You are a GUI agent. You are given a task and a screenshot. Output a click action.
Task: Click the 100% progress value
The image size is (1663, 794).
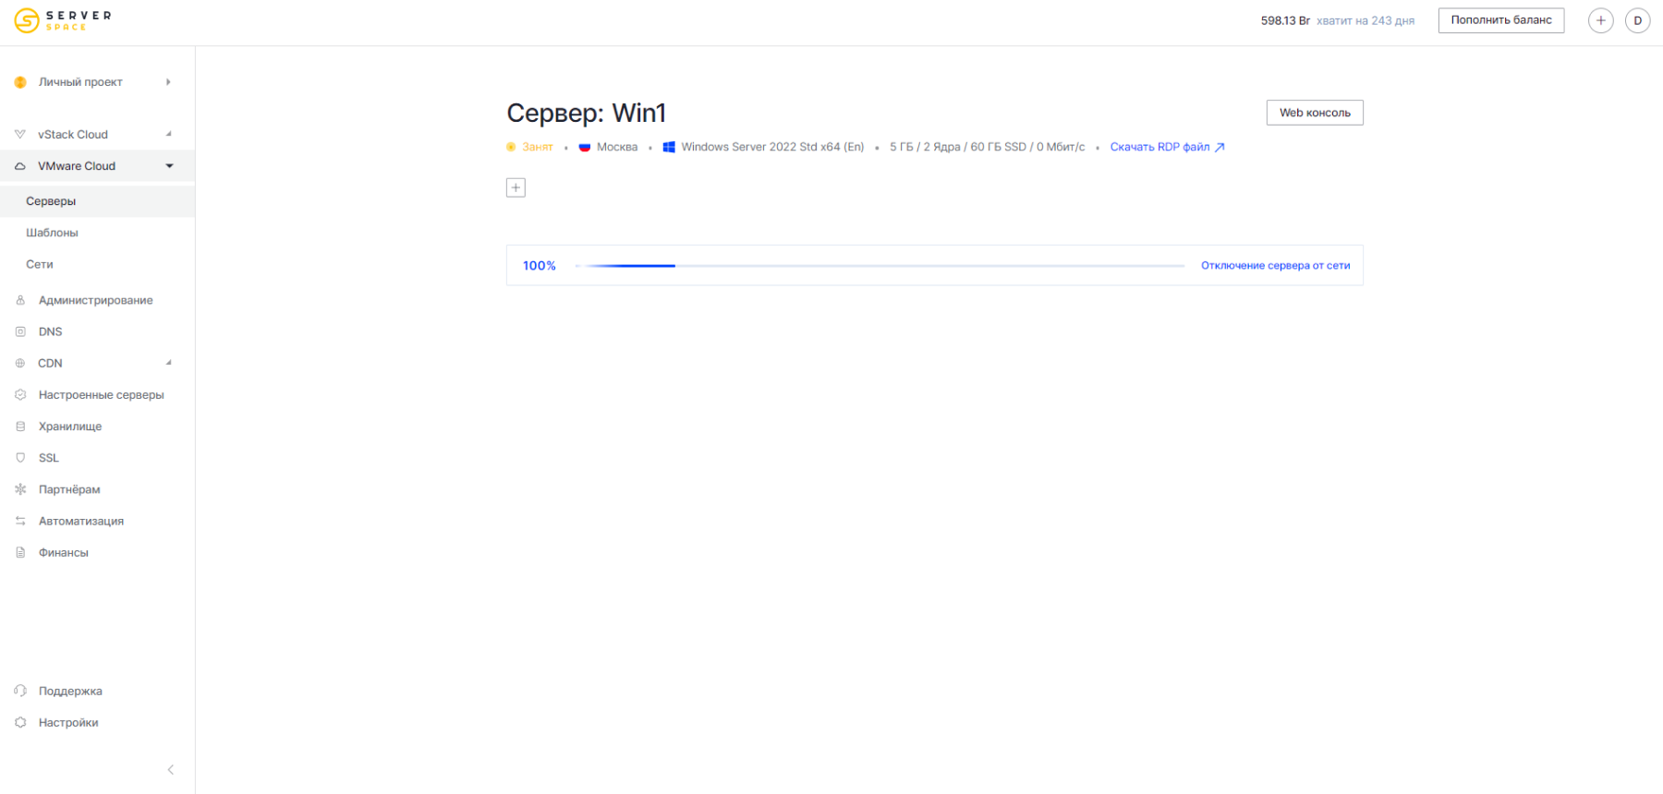[x=540, y=266]
